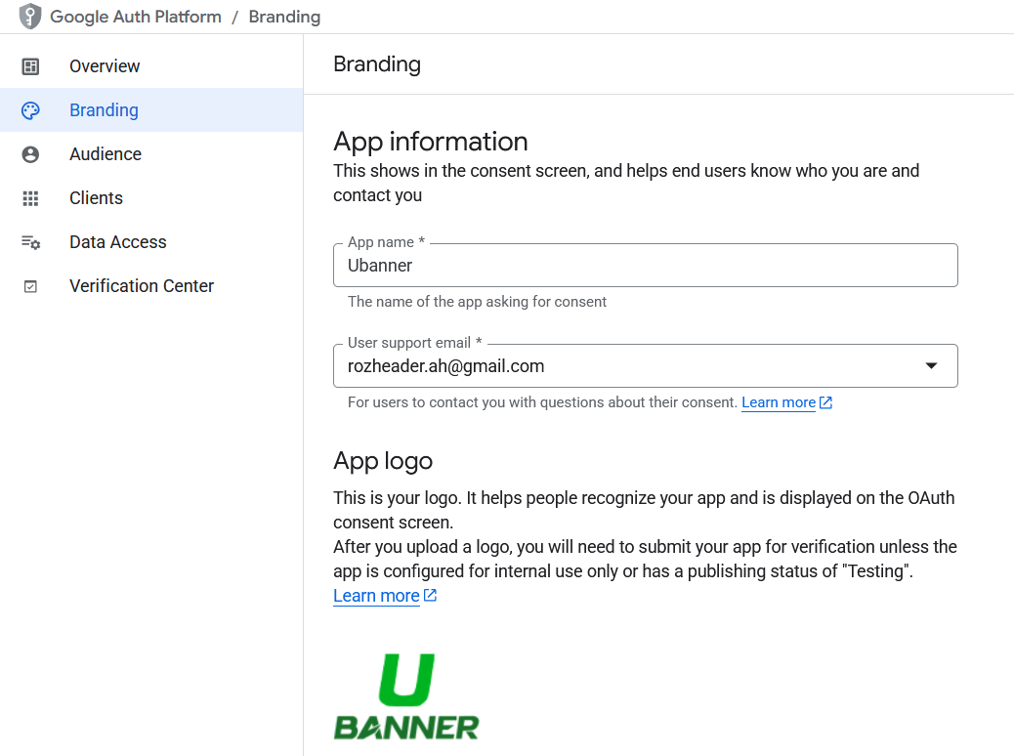Click the Branding breadcrumb link
Viewport: 1014px width, 756px height.
pos(284,17)
